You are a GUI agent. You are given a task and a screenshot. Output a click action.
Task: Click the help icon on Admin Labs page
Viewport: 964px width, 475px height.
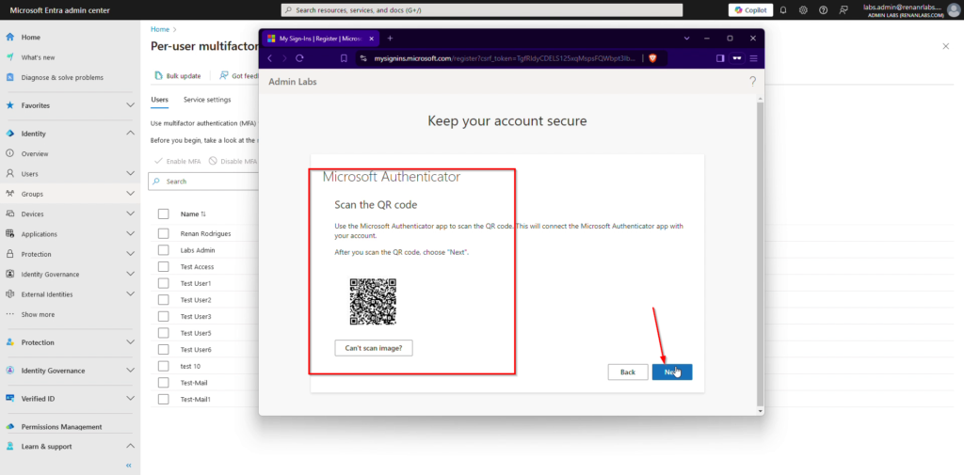click(x=752, y=82)
